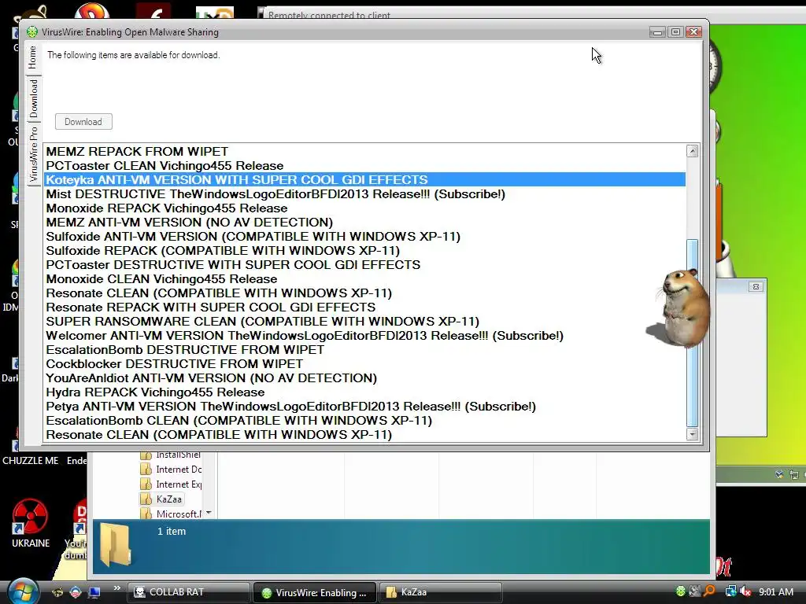
Task: Click the network tray icon
Action: pos(730,591)
